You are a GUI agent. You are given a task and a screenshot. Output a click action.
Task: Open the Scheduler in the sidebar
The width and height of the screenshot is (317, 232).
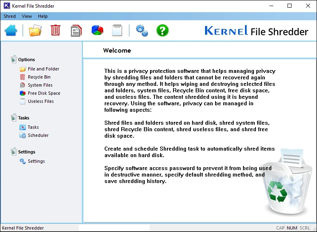(38, 135)
